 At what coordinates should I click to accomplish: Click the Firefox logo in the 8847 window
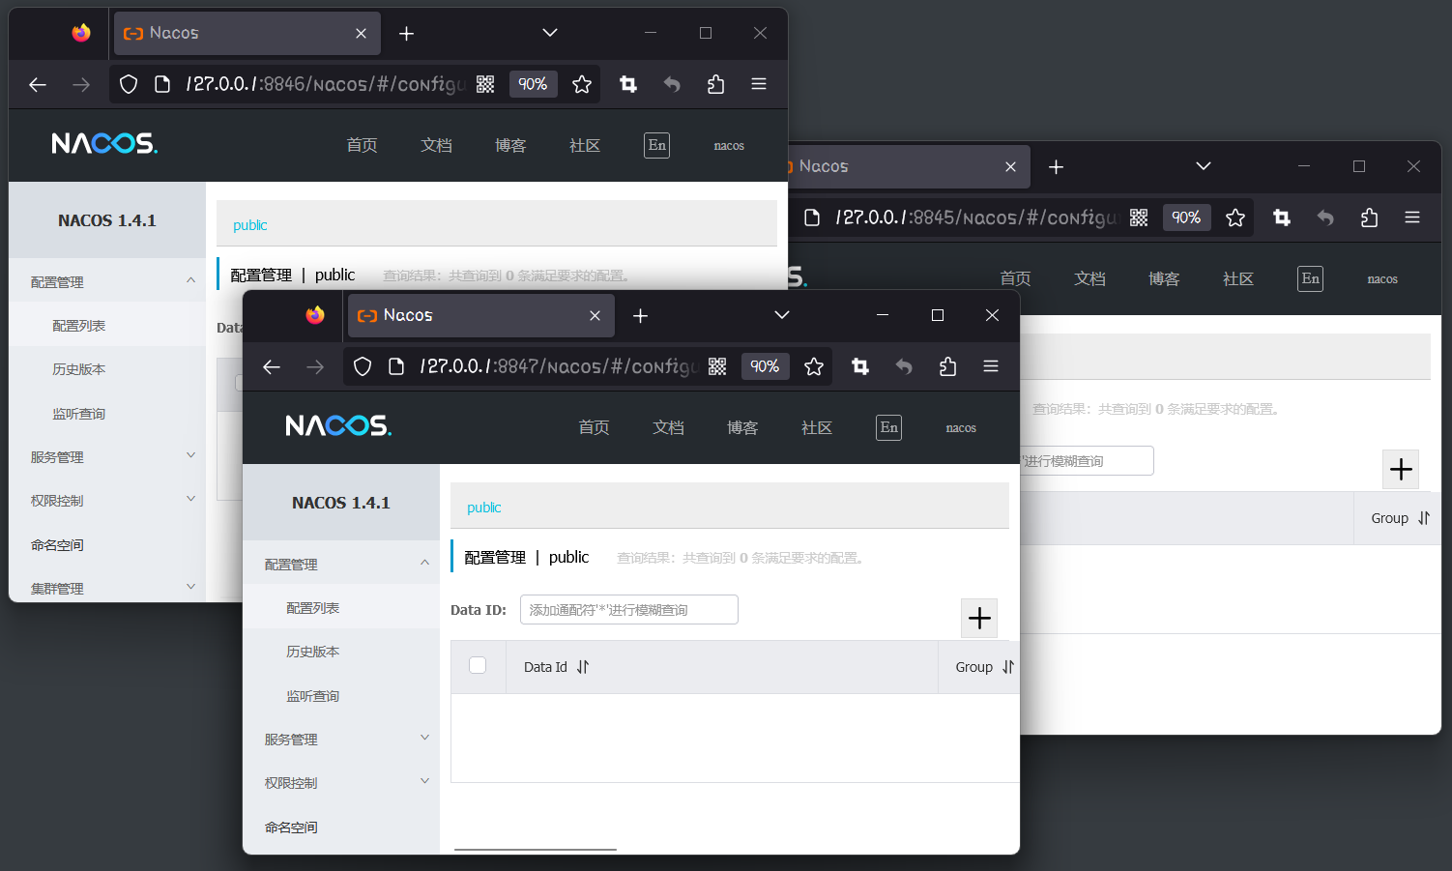coord(315,315)
